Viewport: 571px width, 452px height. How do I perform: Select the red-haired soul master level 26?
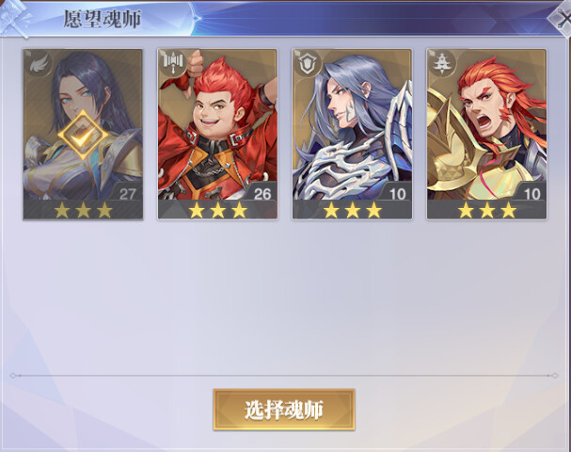point(217,135)
